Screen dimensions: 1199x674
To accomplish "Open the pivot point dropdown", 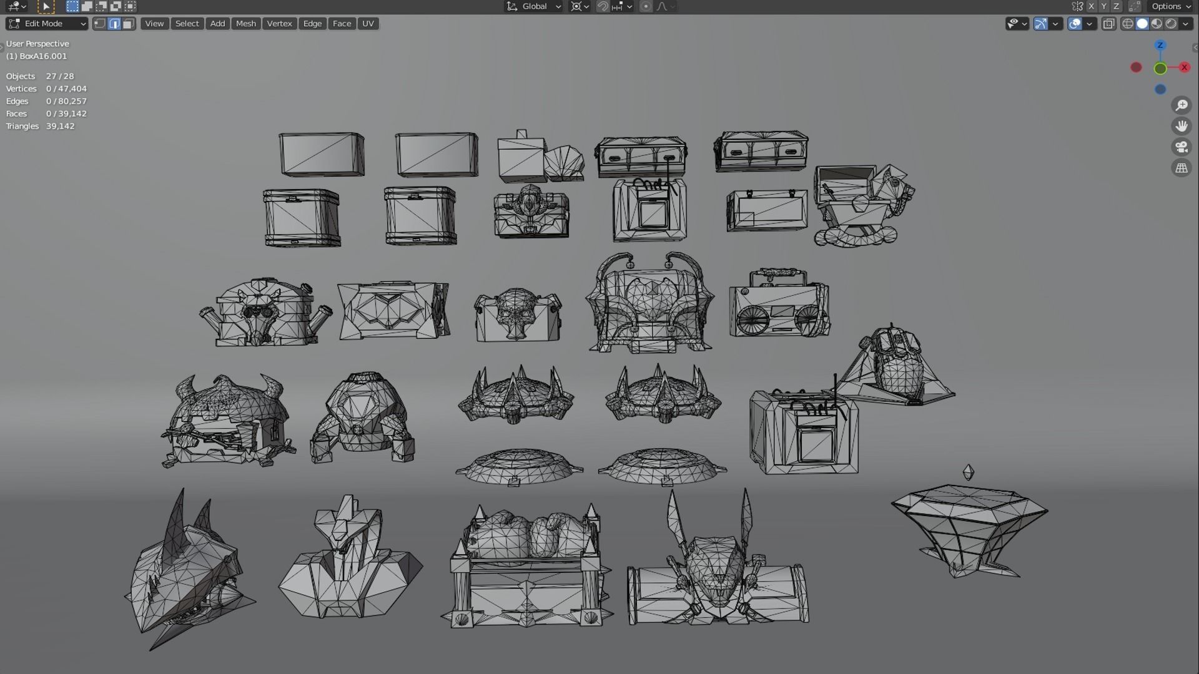I will 580,6.
